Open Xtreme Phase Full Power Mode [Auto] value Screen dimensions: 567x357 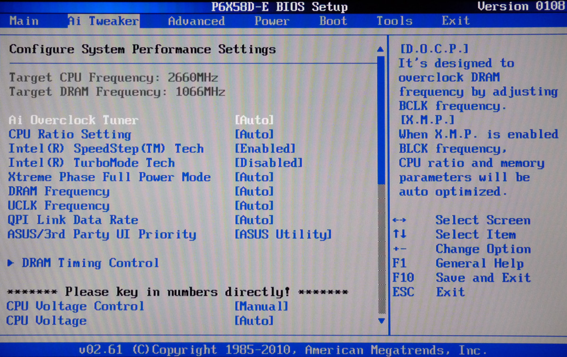[x=254, y=177]
